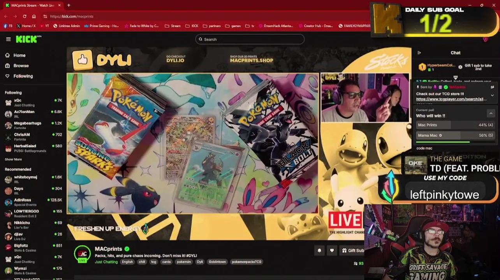This screenshot has width=500, height=280.
Task: Reload the page with the refresh icon
Action: point(25,16)
